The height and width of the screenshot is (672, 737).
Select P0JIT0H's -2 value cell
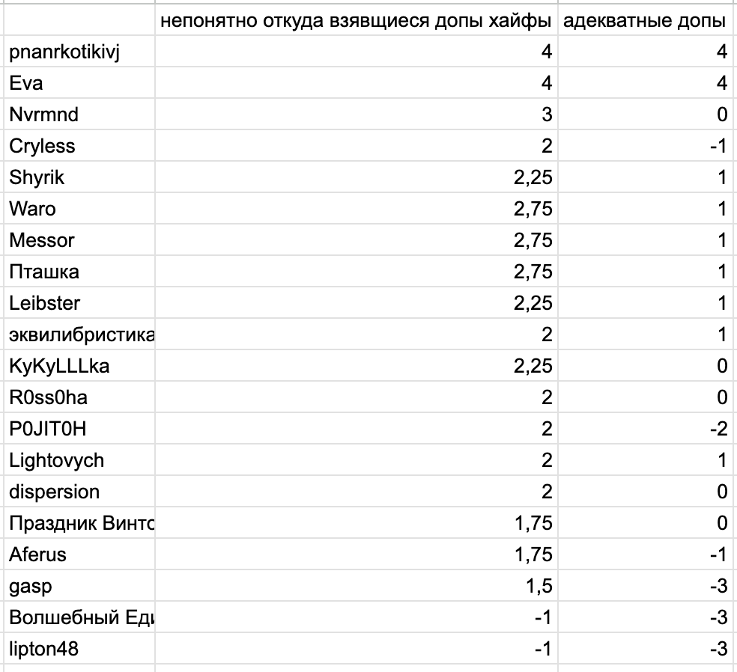pos(647,429)
